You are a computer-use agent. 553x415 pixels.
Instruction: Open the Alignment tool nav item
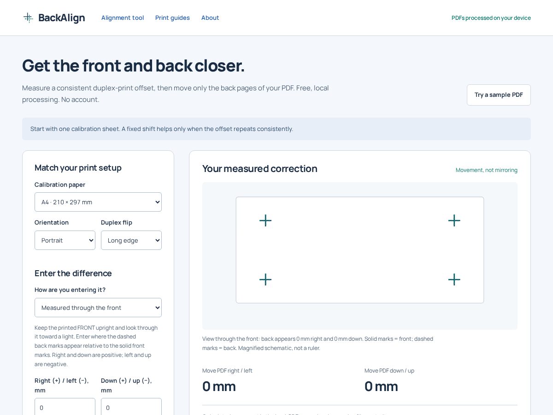(x=123, y=18)
